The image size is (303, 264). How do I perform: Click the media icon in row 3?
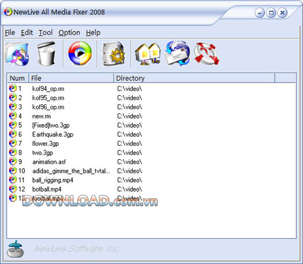(13, 107)
